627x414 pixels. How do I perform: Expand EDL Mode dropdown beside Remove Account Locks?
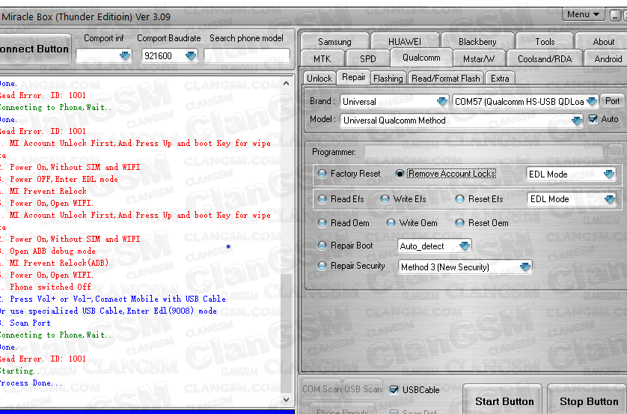click(x=608, y=174)
